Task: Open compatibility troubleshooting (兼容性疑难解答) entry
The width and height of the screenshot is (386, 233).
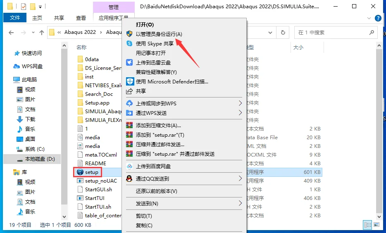Action: [x=156, y=72]
